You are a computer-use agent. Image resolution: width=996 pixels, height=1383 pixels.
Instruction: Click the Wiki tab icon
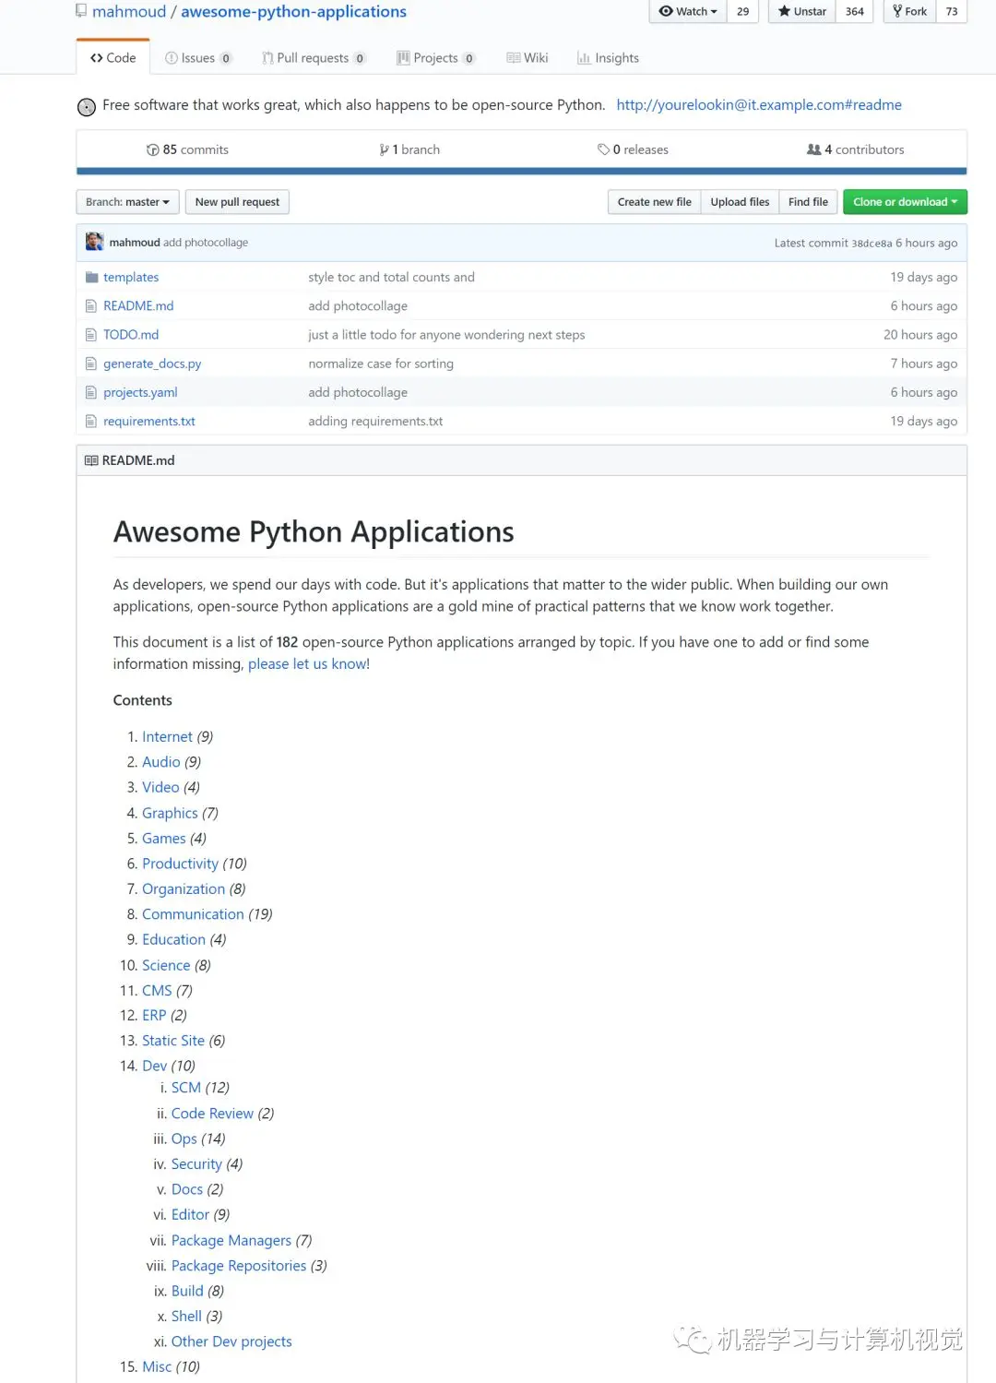[x=514, y=58]
